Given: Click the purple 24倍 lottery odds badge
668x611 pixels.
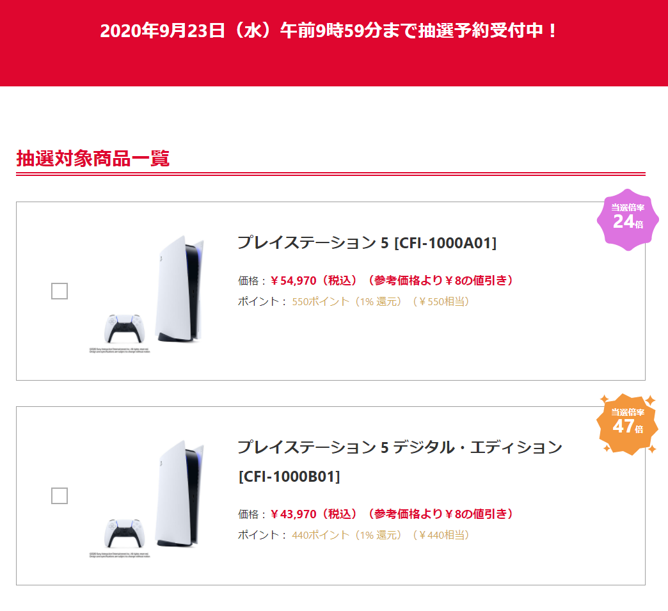Looking at the screenshot, I should click(x=628, y=219).
